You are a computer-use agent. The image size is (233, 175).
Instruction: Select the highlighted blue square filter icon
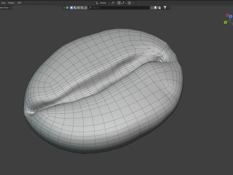(x=71, y=8)
